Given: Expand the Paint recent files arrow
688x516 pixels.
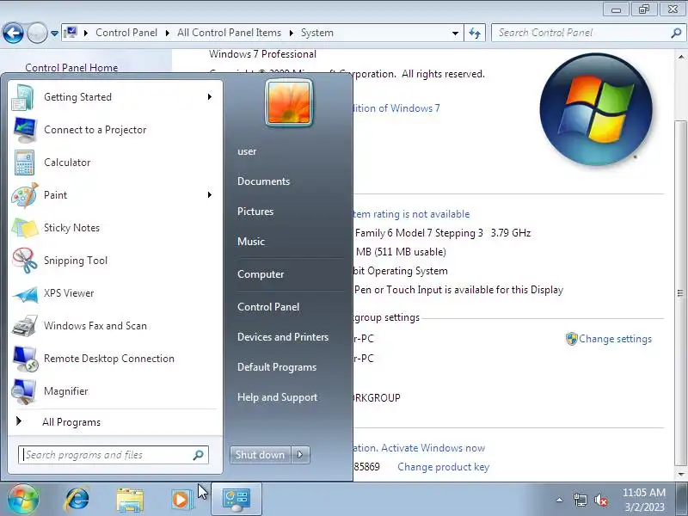Looking at the screenshot, I should pos(210,195).
